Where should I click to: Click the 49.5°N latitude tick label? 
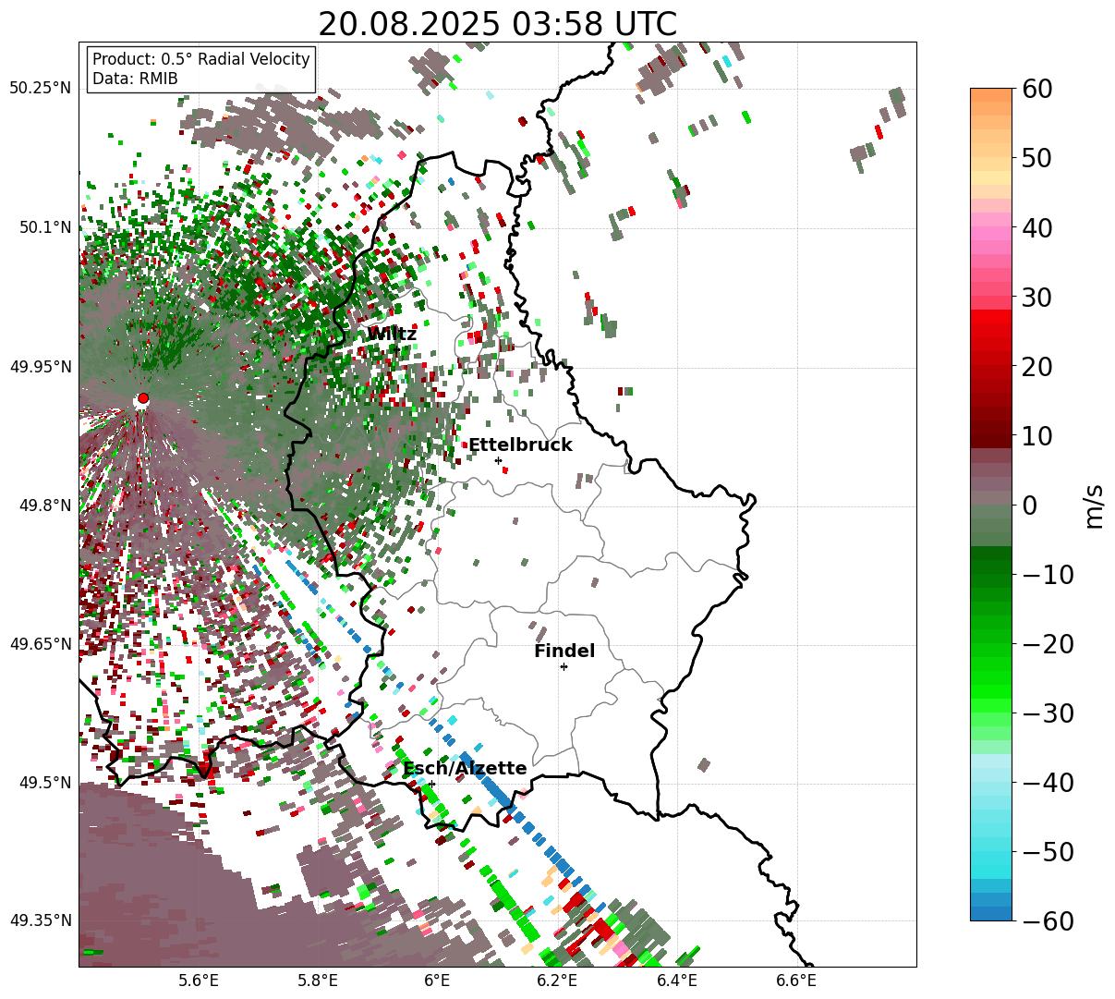44,783
